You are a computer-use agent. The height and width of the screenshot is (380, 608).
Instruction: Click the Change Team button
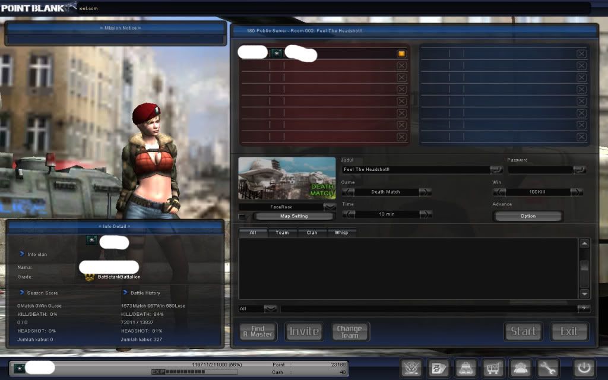[350, 331]
